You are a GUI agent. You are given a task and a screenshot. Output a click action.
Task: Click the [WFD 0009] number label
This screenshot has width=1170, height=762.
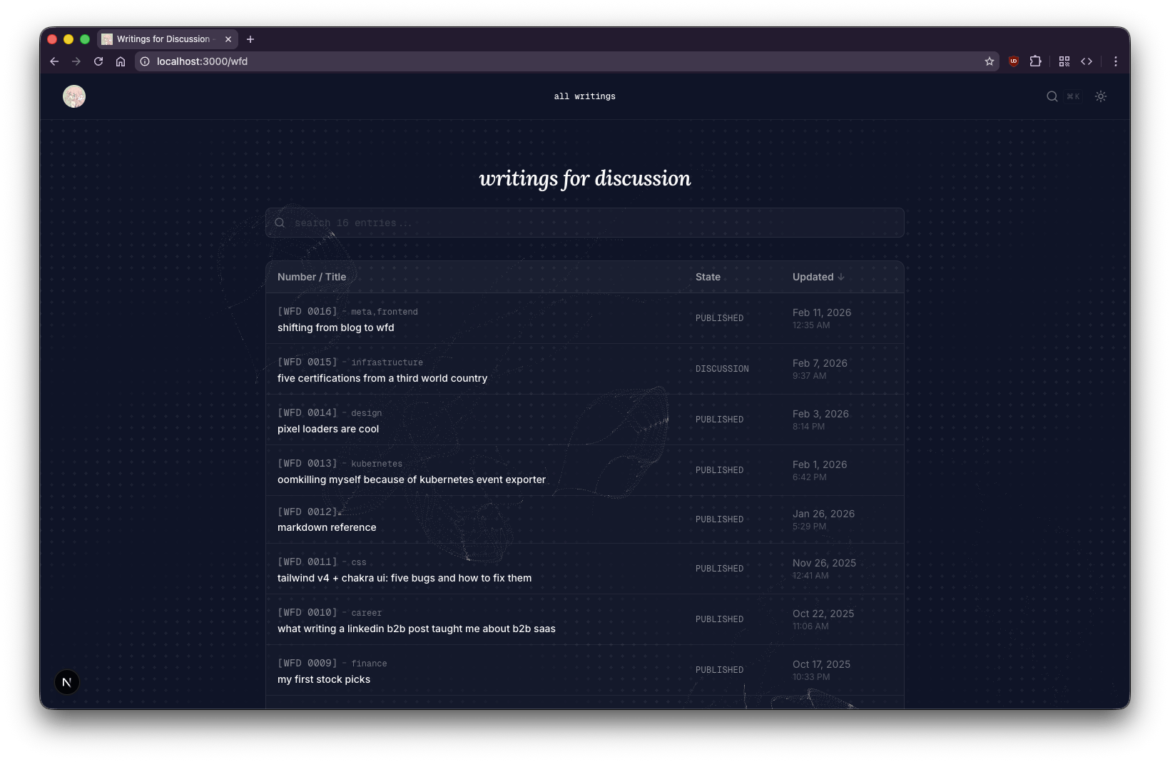(307, 663)
